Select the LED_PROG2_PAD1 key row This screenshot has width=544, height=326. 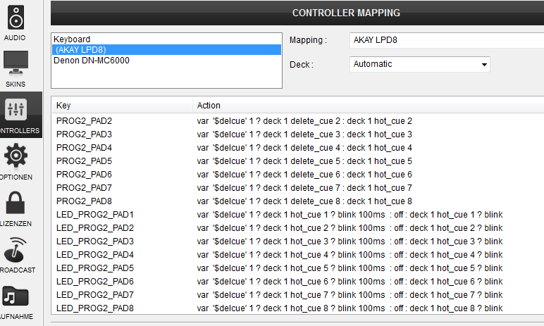pos(298,215)
